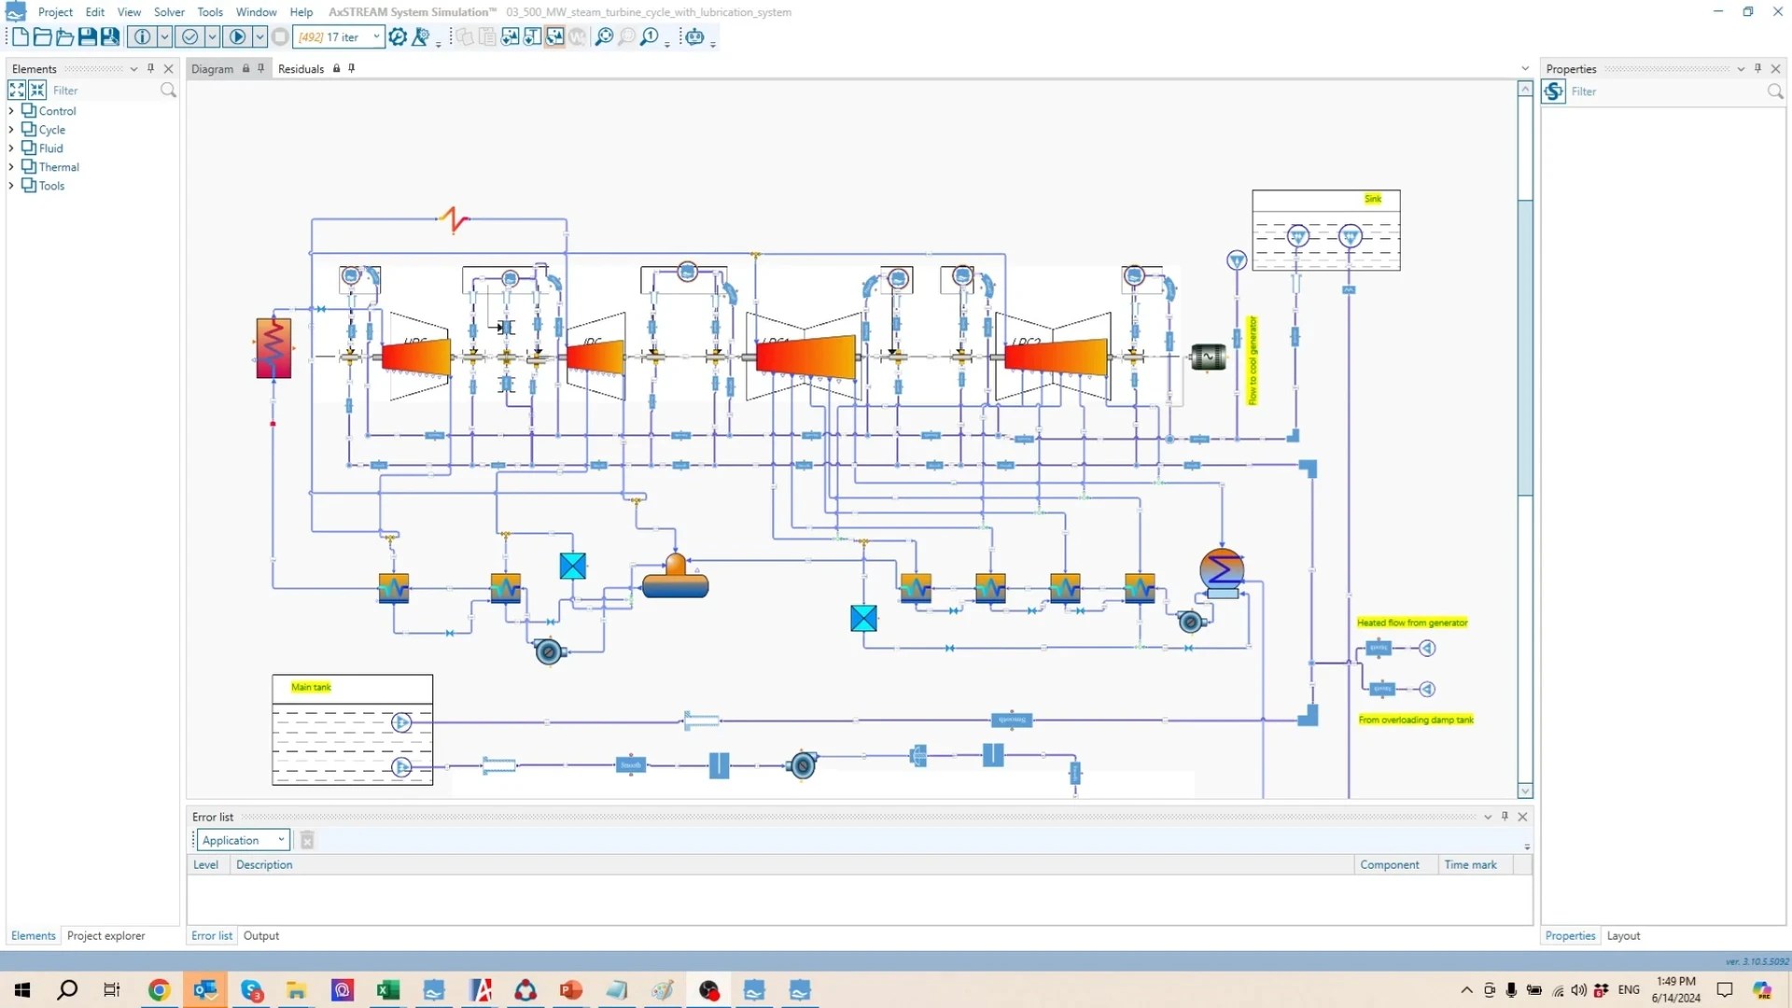Click the Save As icon in toolbar
Screen dimensions: 1792x1008
(110, 36)
